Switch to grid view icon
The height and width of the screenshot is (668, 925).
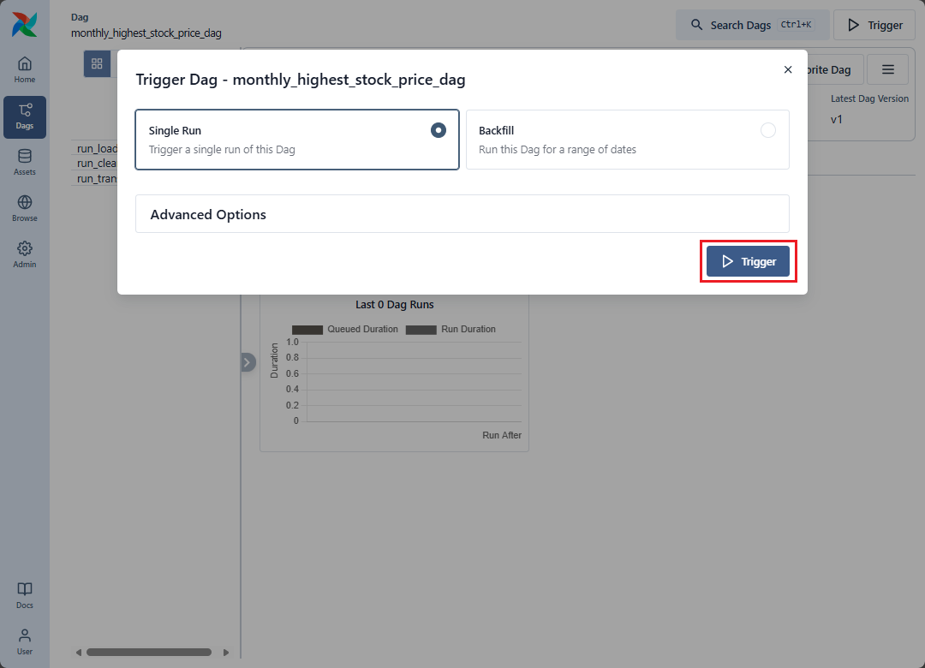[97, 64]
